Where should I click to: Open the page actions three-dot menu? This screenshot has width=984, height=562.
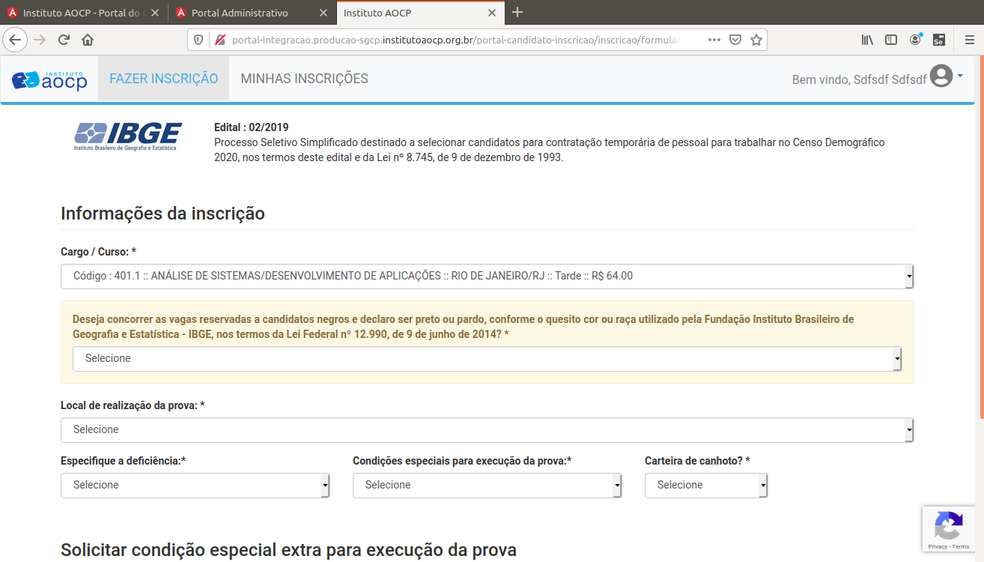[714, 40]
